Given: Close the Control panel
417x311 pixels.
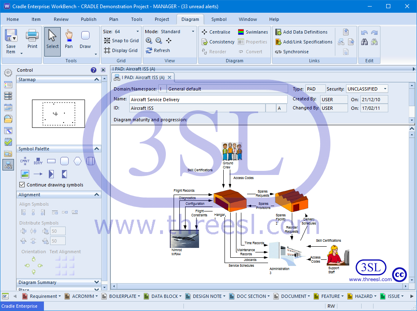Looking at the screenshot, I should click(103, 70).
